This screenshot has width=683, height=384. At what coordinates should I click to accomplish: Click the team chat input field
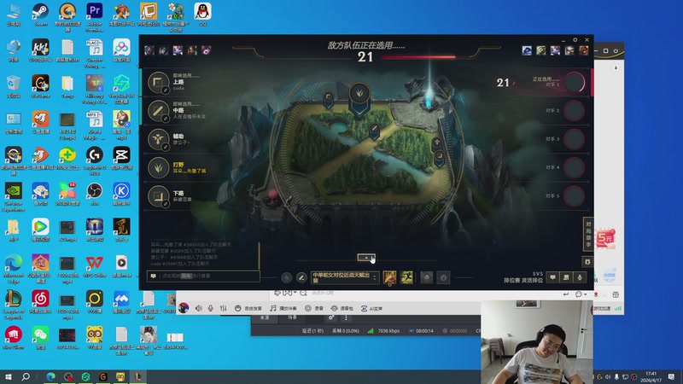pos(203,276)
